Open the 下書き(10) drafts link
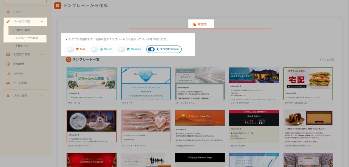 [22, 45]
